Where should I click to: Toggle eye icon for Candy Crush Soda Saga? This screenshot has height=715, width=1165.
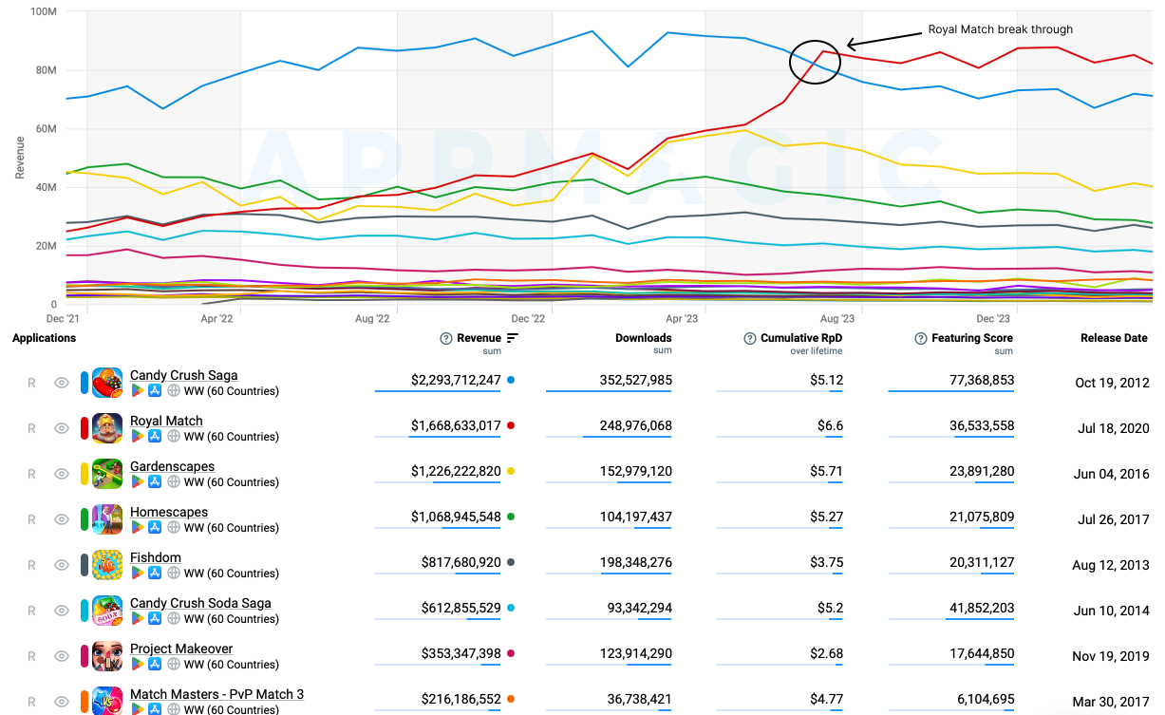point(62,611)
